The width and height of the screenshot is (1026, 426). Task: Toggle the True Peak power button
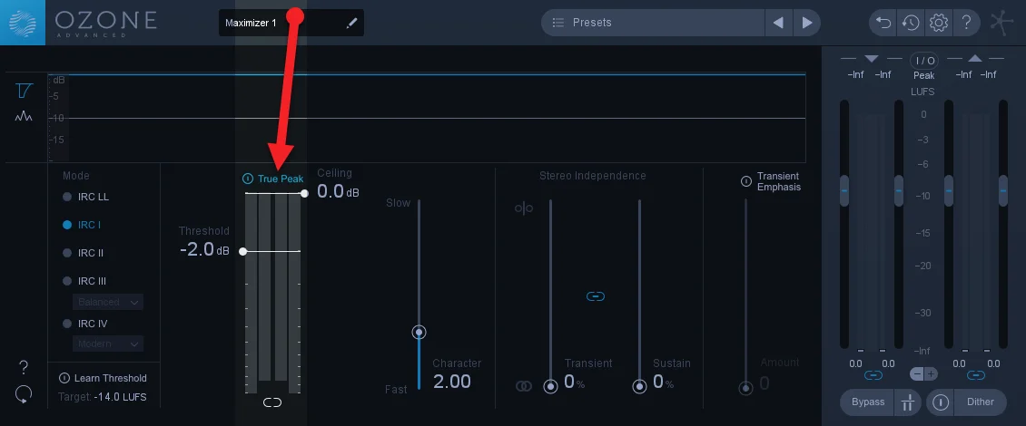tap(247, 179)
